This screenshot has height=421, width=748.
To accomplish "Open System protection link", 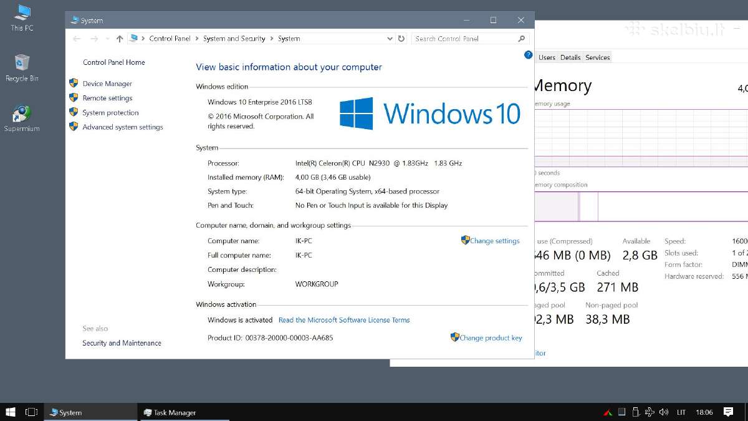I will 110,113.
